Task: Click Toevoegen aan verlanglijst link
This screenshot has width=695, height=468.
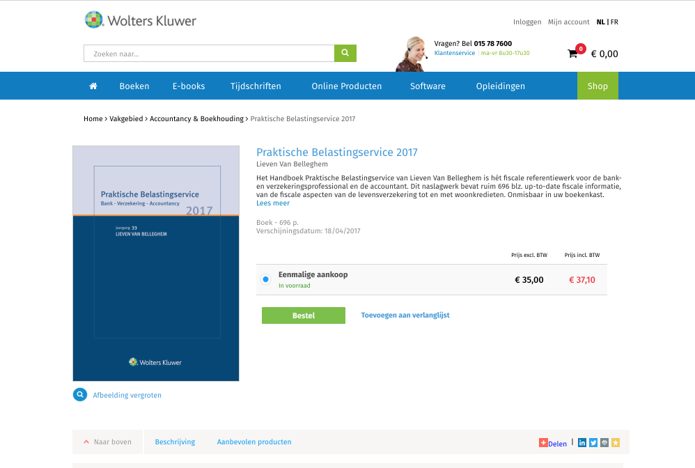Action: pos(405,315)
